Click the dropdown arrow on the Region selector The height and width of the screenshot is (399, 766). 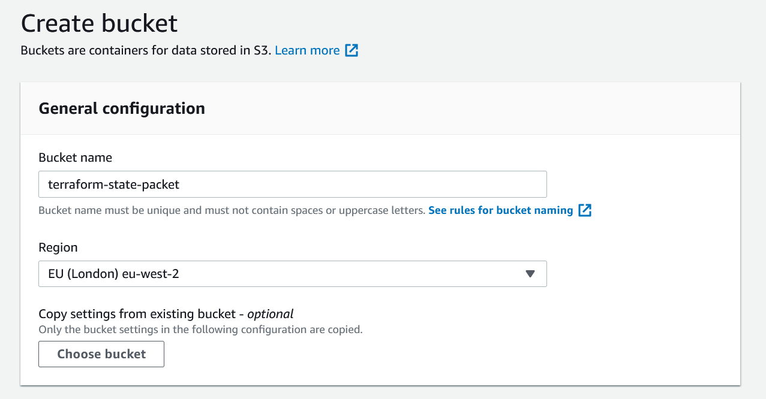[530, 274]
